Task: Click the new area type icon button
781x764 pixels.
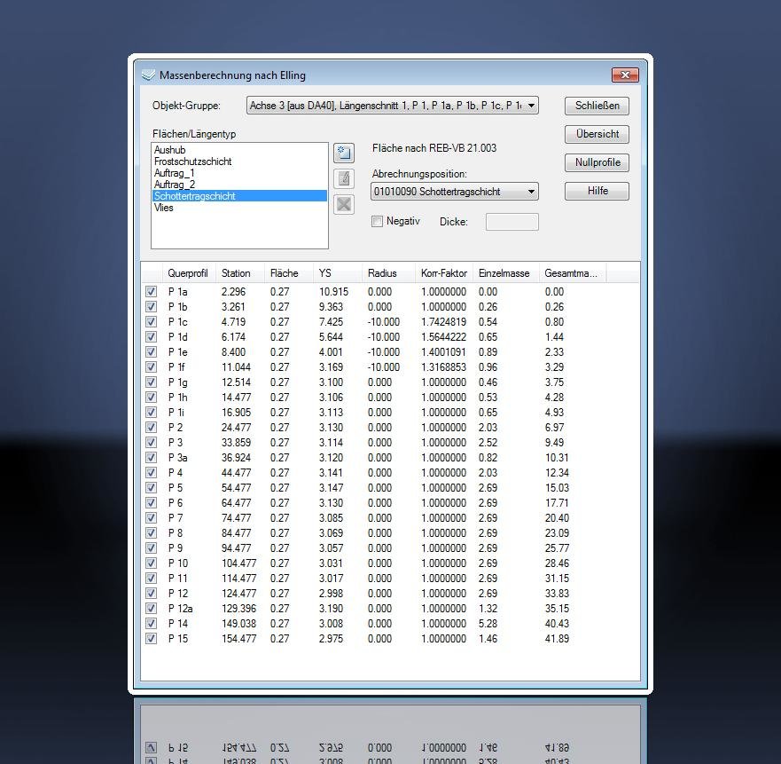Action: coord(344,153)
